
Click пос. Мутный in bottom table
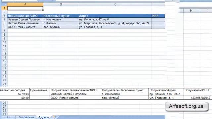coord(125,98)
